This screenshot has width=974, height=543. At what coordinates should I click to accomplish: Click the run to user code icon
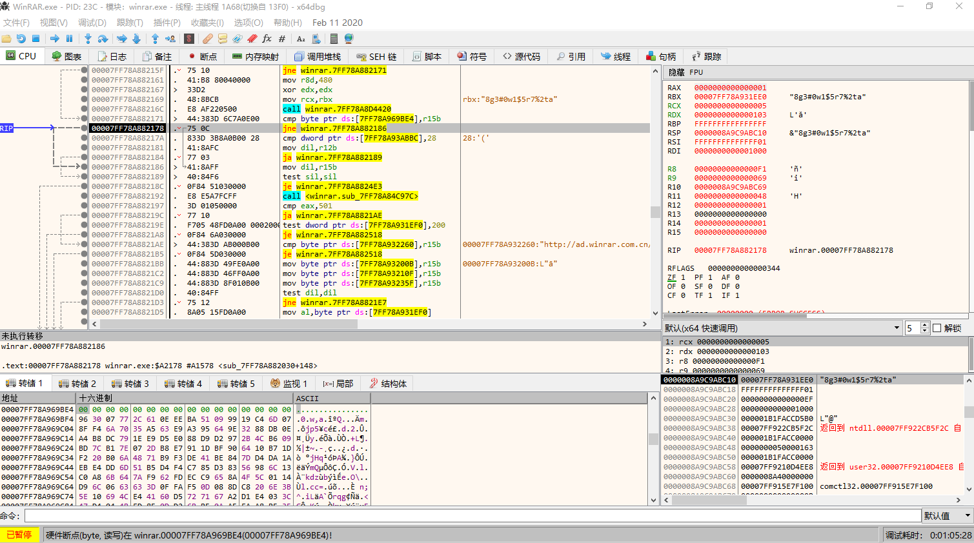(170, 39)
